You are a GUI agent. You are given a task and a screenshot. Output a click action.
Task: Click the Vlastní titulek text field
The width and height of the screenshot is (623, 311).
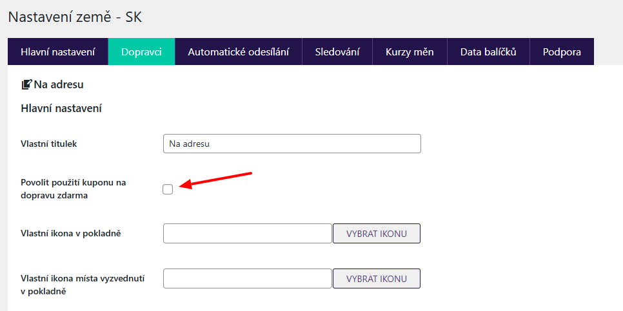[x=292, y=144]
